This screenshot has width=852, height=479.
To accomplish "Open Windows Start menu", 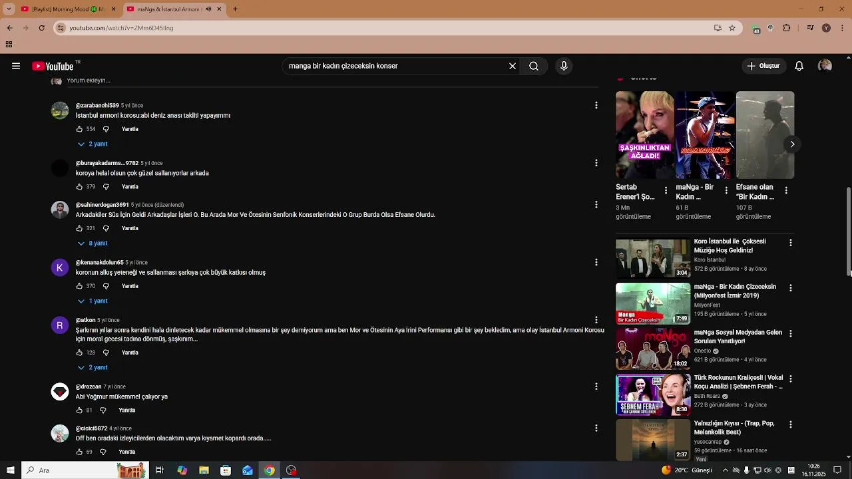I will click(10, 470).
